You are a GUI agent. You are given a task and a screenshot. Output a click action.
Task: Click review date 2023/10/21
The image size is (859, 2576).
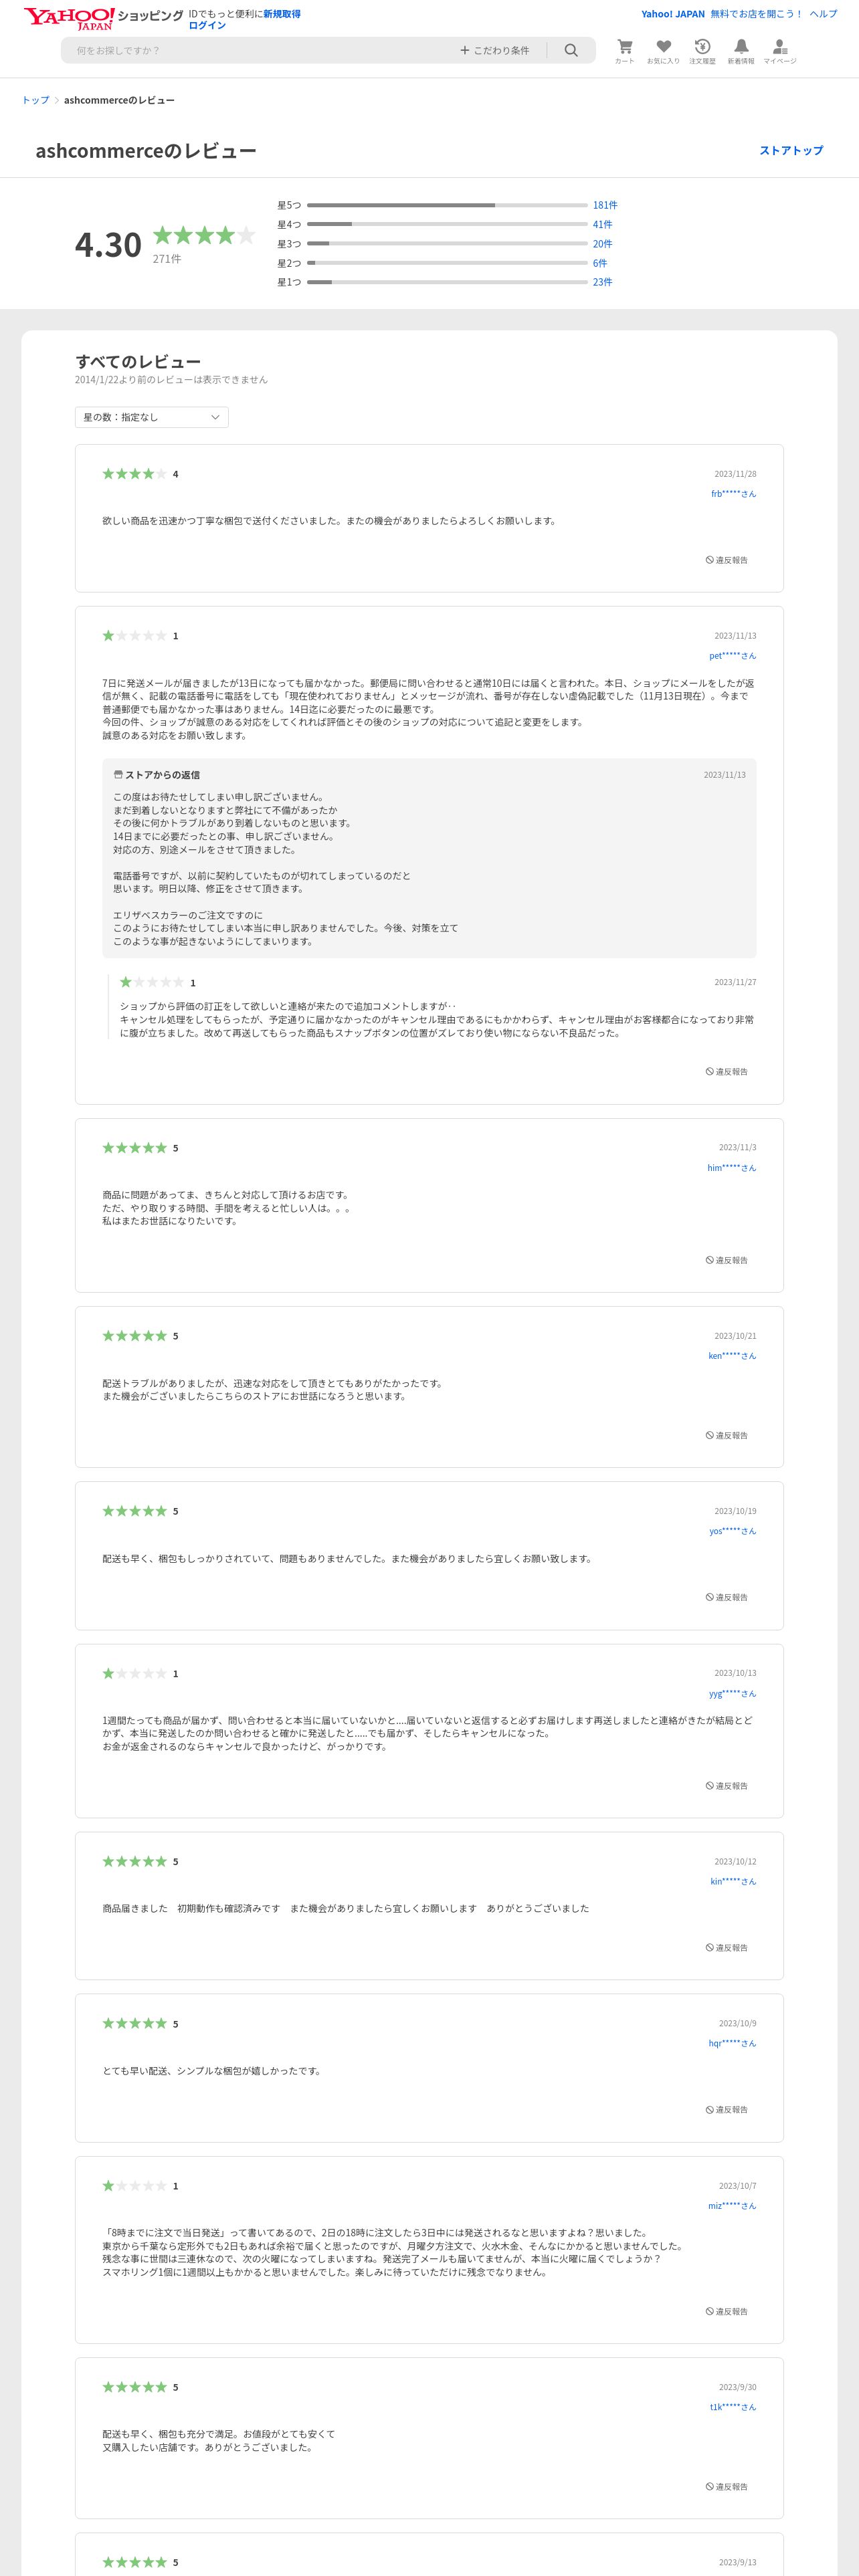coord(735,1336)
